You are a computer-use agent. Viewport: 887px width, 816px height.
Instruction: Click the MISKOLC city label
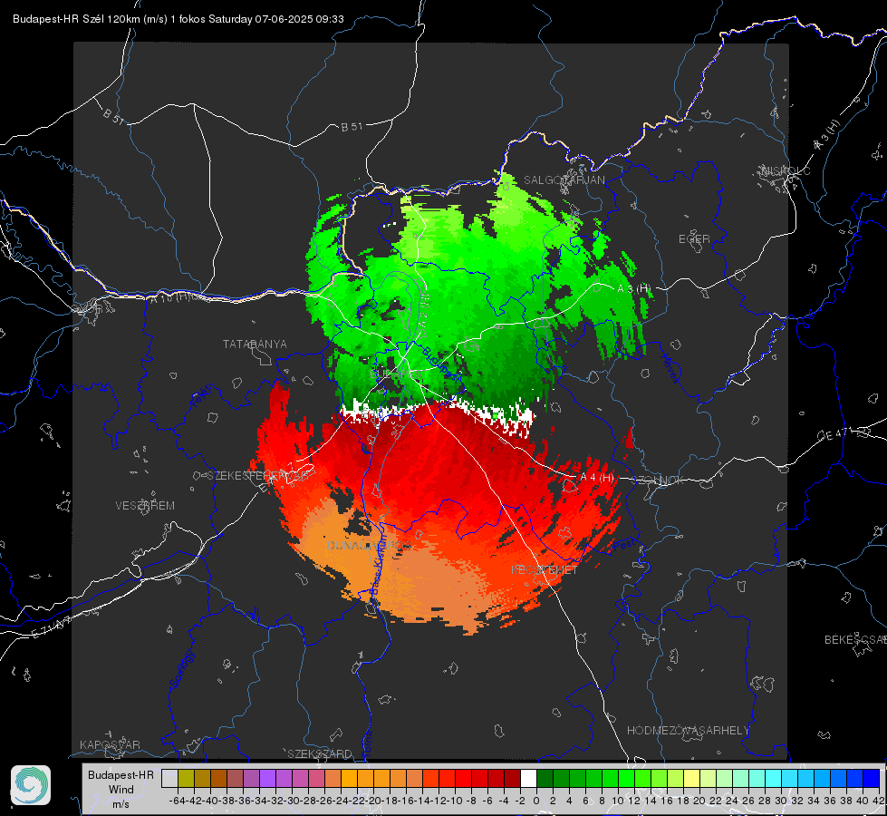click(x=786, y=170)
